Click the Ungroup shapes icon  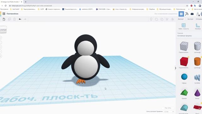pos(162,19)
